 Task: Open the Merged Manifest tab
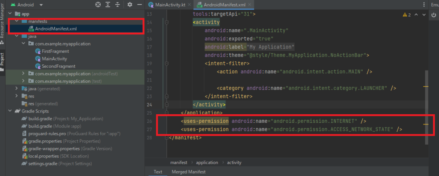[188, 172]
